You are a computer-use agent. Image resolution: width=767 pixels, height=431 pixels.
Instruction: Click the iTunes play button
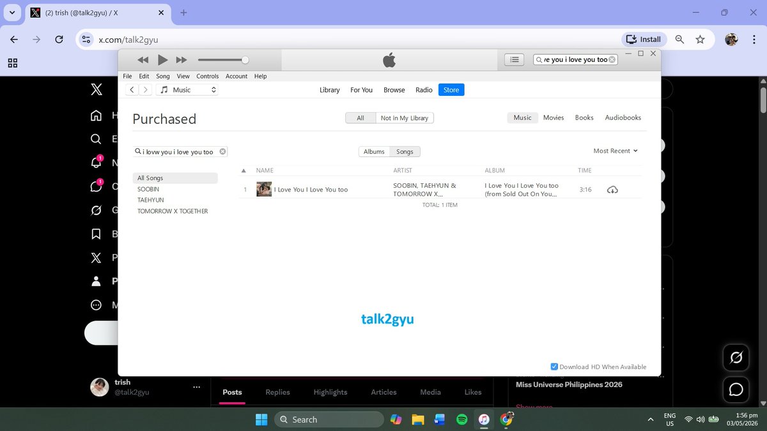(162, 60)
